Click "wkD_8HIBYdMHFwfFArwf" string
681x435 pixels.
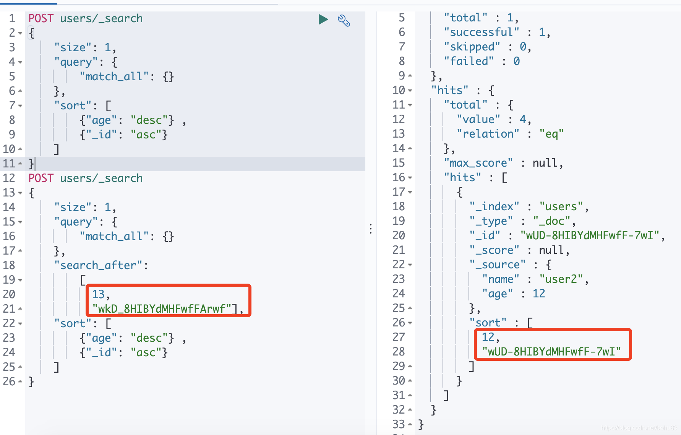point(162,309)
